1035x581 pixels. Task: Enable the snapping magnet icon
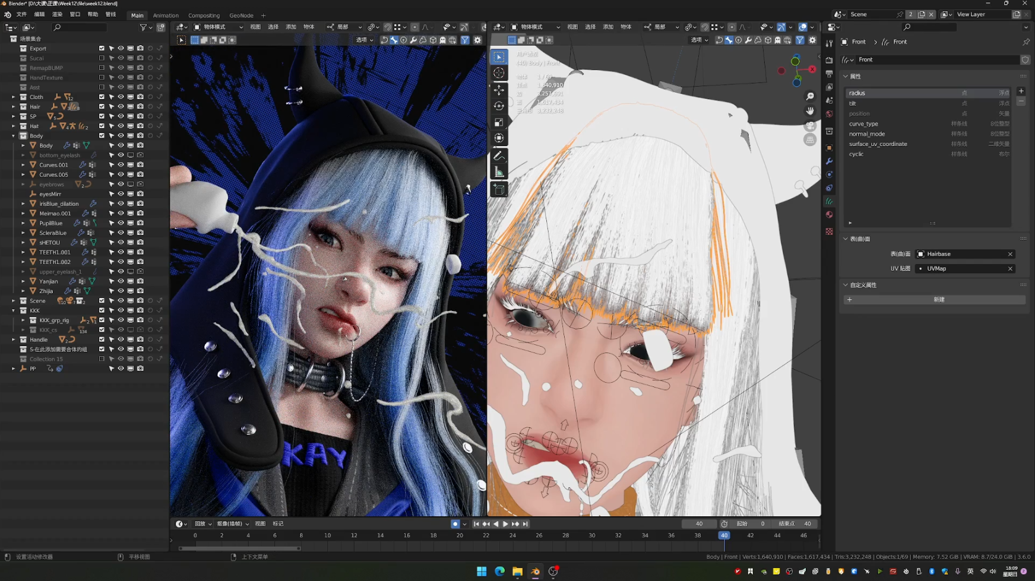388,27
